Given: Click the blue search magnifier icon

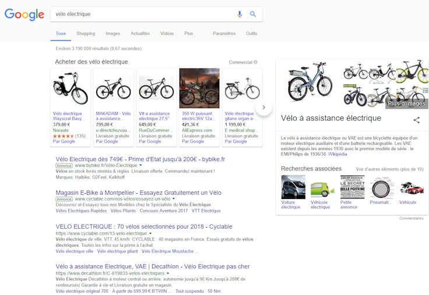Looking at the screenshot, I should tap(253, 14).
